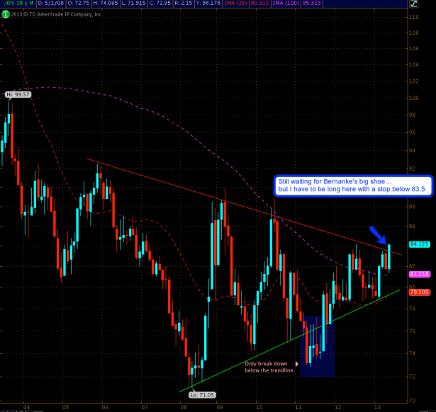The height and width of the screenshot is (412, 436).
Task: Click the 09 year label on time axis
Action: click(220, 407)
